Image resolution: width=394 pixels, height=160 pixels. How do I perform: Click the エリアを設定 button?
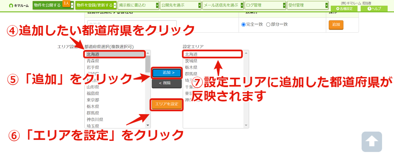click(167, 104)
